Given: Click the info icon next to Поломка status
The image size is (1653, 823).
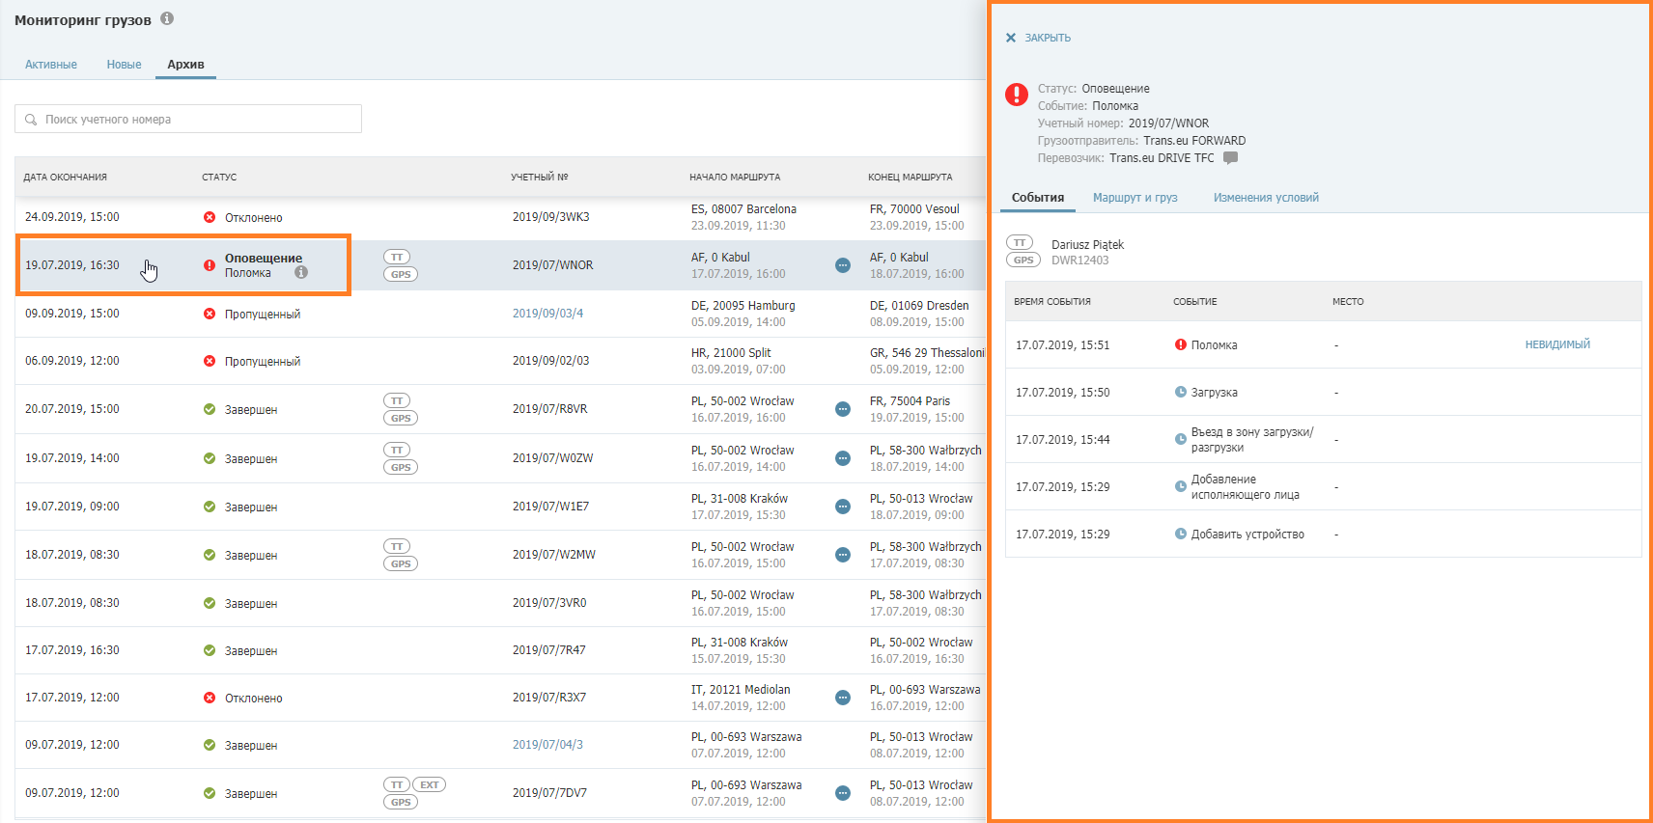Looking at the screenshot, I should (301, 272).
